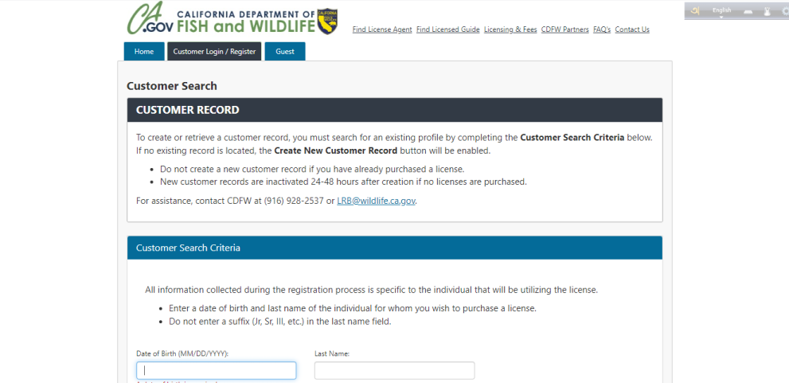This screenshot has width=789, height=383.
Task: Click the Contact Us link
Action: tap(632, 29)
